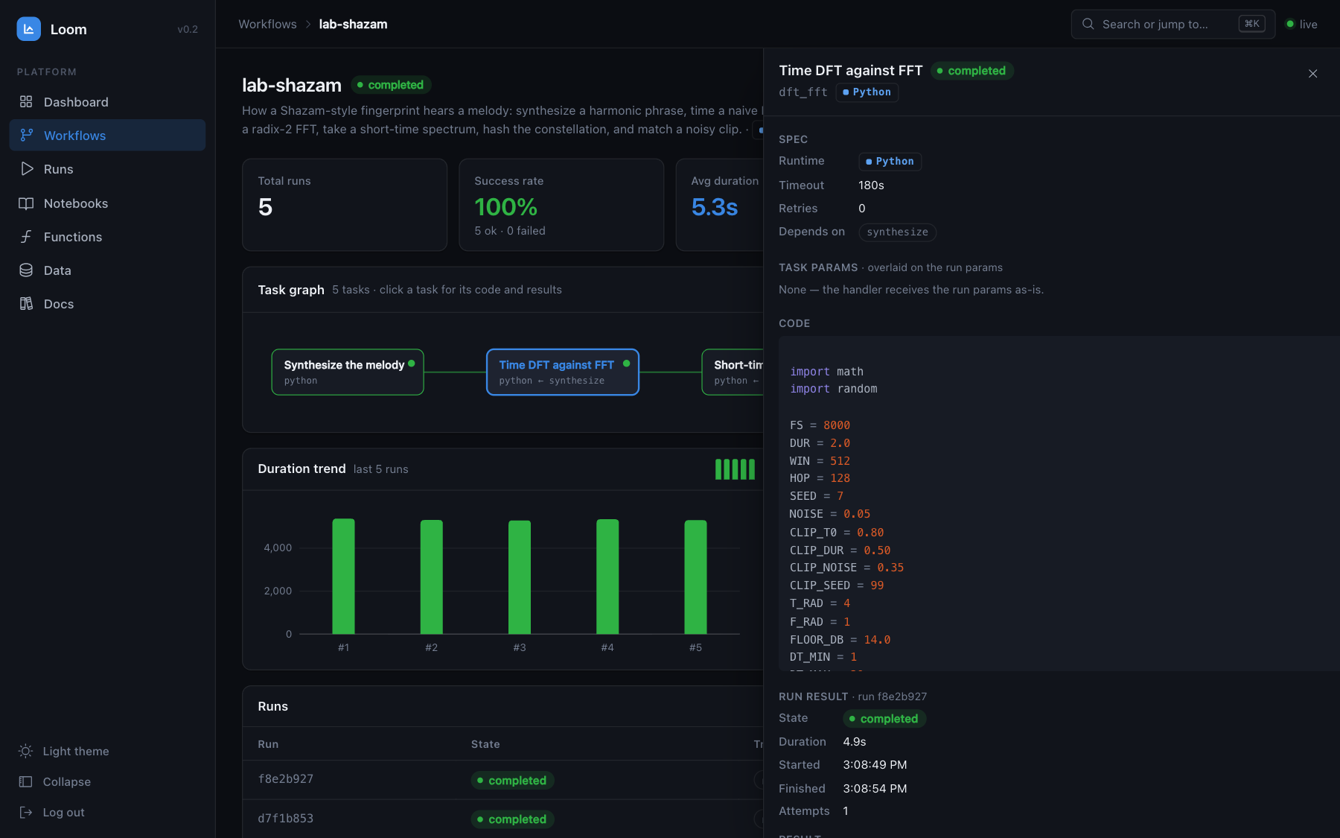
Task: Click the run f8e2b927 result heading
Action: 853,696
